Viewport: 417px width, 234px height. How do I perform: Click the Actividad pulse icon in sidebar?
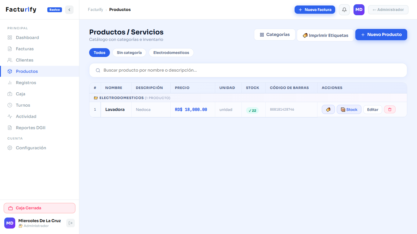click(x=10, y=116)
